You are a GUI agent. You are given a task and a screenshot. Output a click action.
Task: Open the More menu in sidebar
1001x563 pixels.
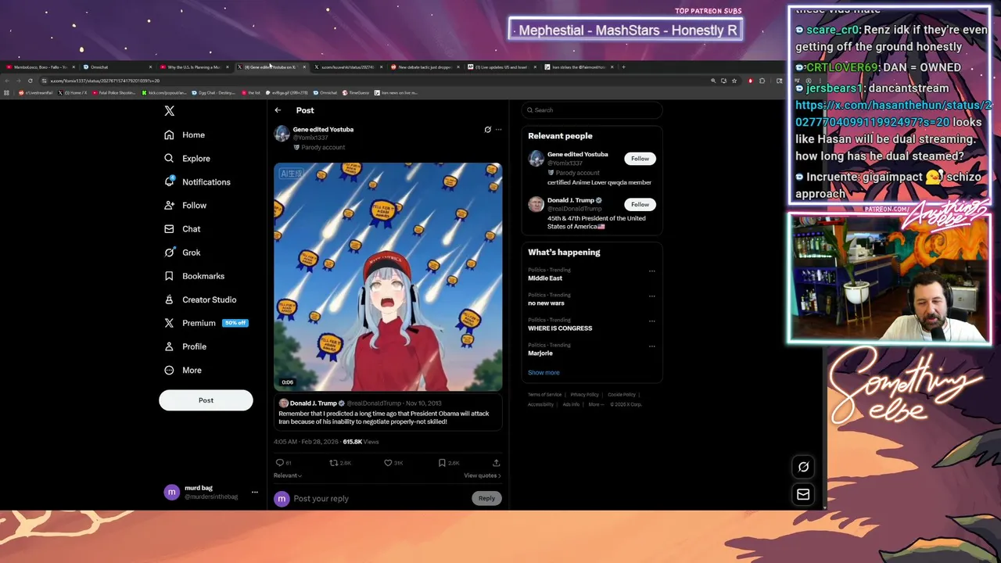(x=183, y=370)
